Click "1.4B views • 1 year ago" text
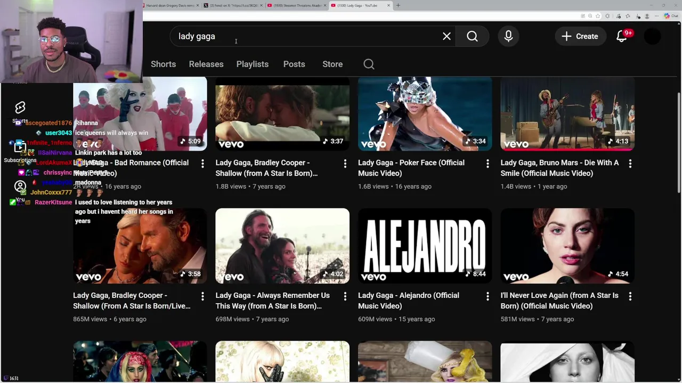 tap(534, 186)
